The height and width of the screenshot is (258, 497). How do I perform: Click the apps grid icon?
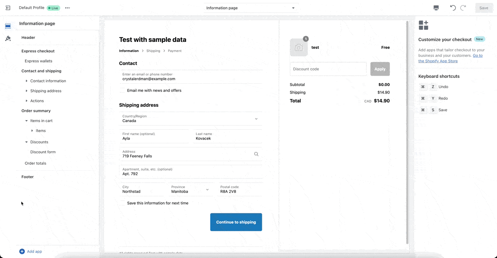(423, 25)
